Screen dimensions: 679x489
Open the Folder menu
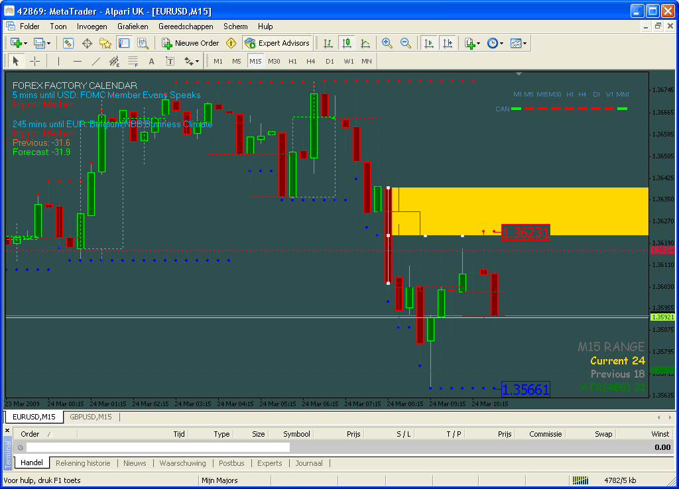pos(29,27)
